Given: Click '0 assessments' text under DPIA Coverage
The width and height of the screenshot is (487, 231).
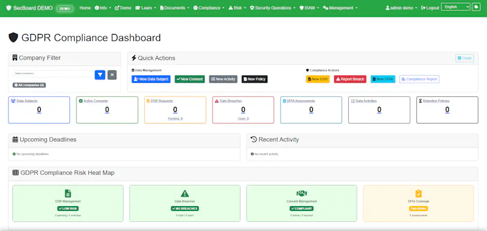Looking at the screenshot, I should click(x=418, y=215).
